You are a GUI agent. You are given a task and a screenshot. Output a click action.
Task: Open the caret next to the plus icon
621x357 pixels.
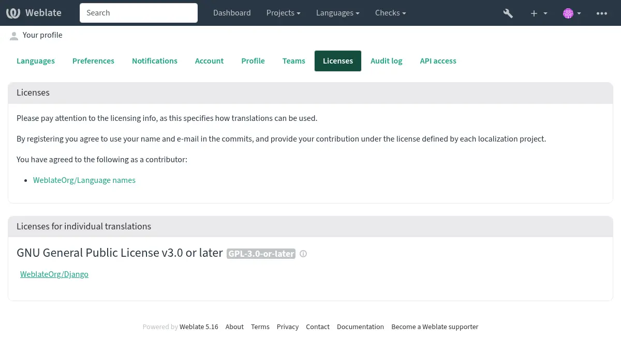[x=545, y=13]
